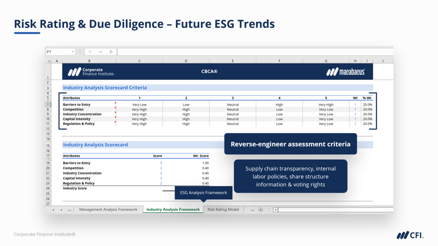This screenshot has height=246, width=438.
Task: Show hidden sheets via left ellipsis
Action: [x=69, y=210]
